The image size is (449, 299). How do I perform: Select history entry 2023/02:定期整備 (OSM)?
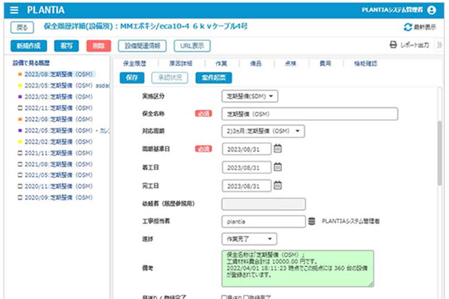click(59, 97)
